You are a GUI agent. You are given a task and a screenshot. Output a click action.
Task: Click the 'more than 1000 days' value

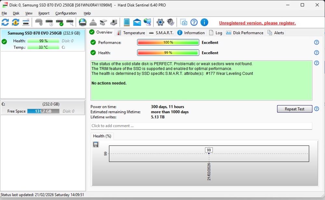pos(170,112)
